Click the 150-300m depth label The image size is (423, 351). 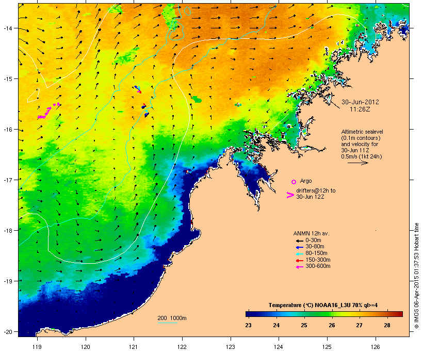318,260
